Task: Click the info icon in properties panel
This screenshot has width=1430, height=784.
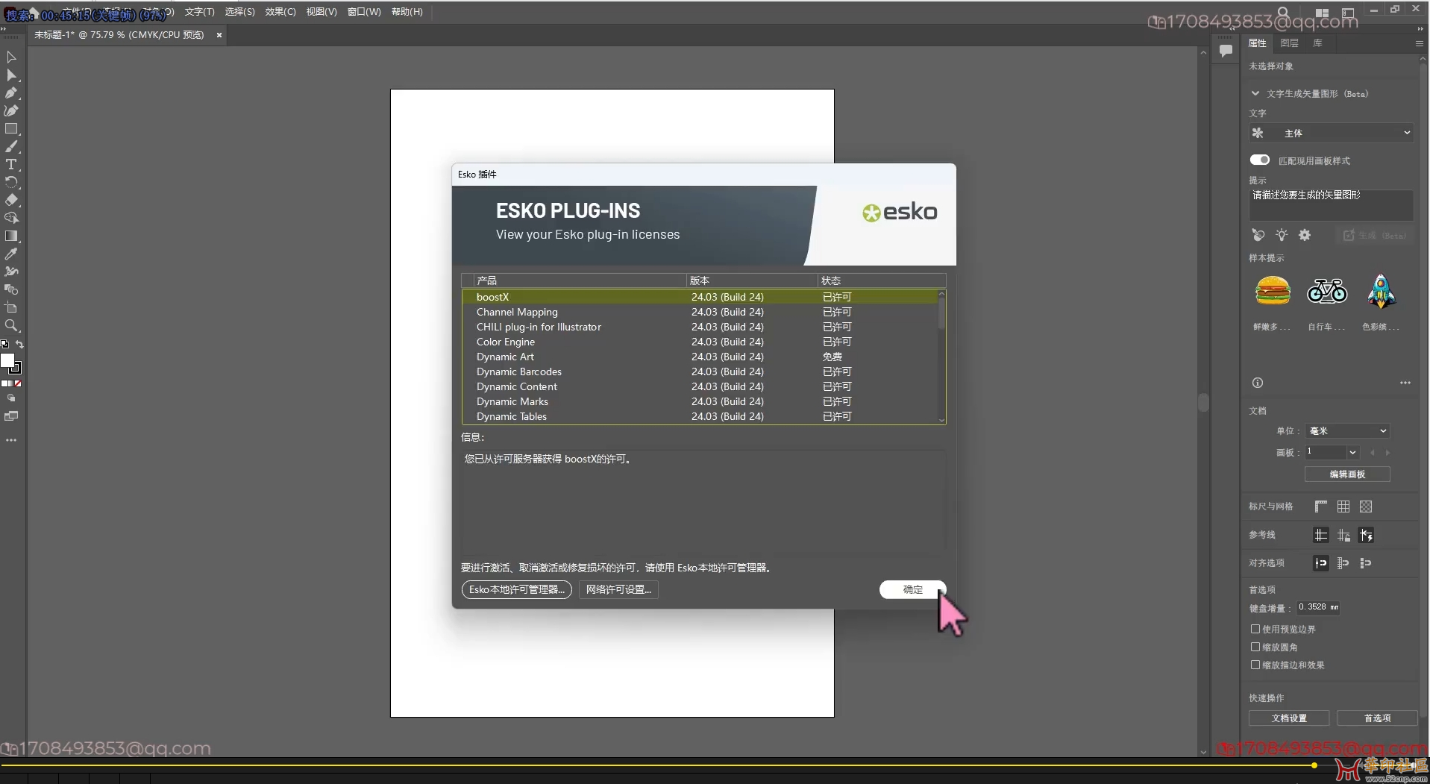Action: coord(1258,383)
